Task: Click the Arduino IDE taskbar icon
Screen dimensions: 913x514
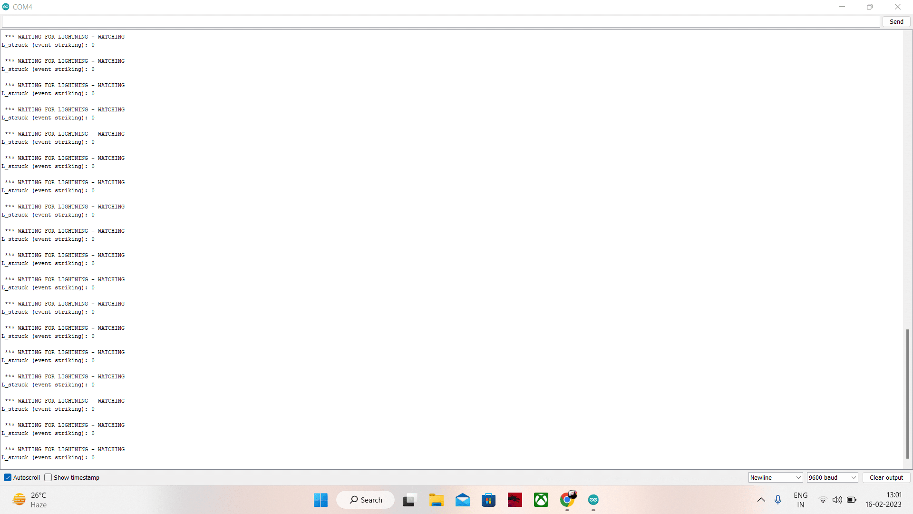Action: (x=593, y=500)
